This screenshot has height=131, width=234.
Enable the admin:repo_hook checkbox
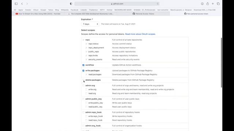83,112
